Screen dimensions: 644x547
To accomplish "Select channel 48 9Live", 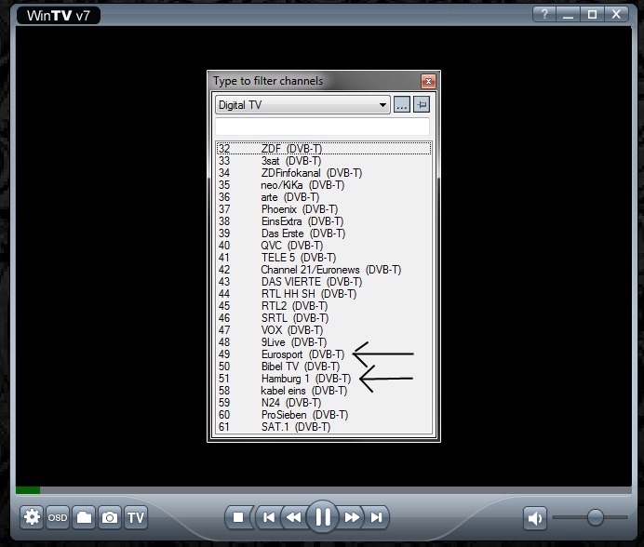I will tap(324, 342).
